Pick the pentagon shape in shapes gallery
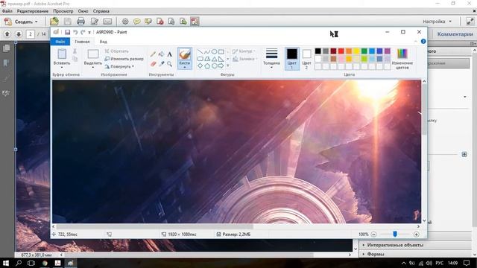 pos(207,66)
